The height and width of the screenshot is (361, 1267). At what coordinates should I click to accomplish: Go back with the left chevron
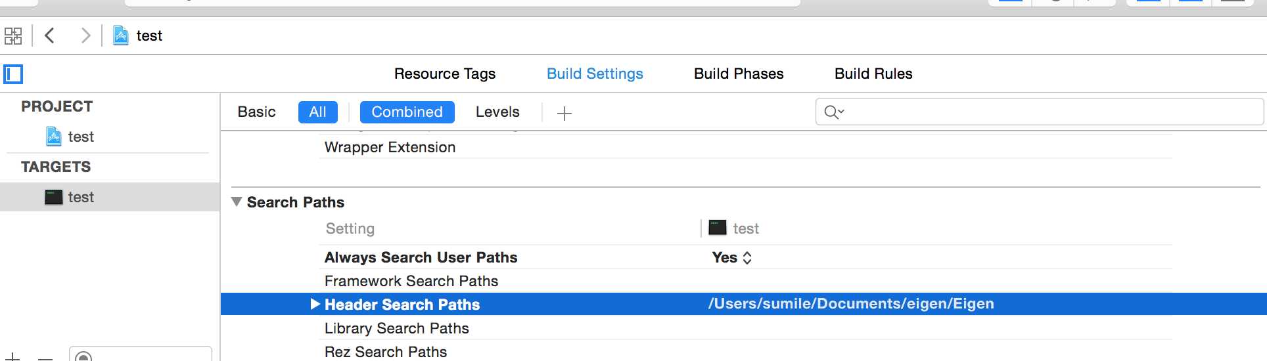pyautogui.click(x=49, y=35)
